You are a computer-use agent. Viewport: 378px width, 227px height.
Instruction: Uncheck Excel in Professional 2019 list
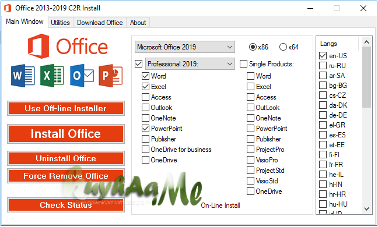(x=145, y=86)
